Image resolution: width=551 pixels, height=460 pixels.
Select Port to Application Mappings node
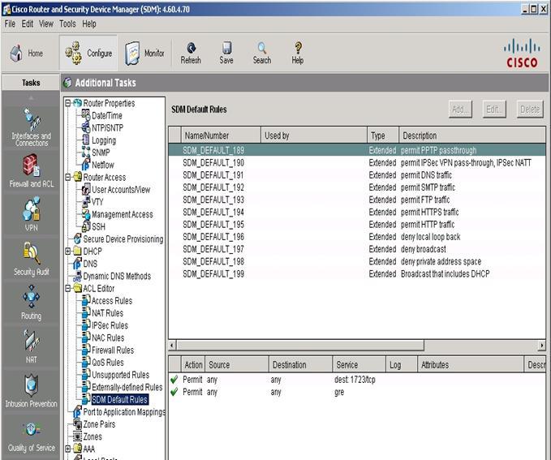(124, 412)
